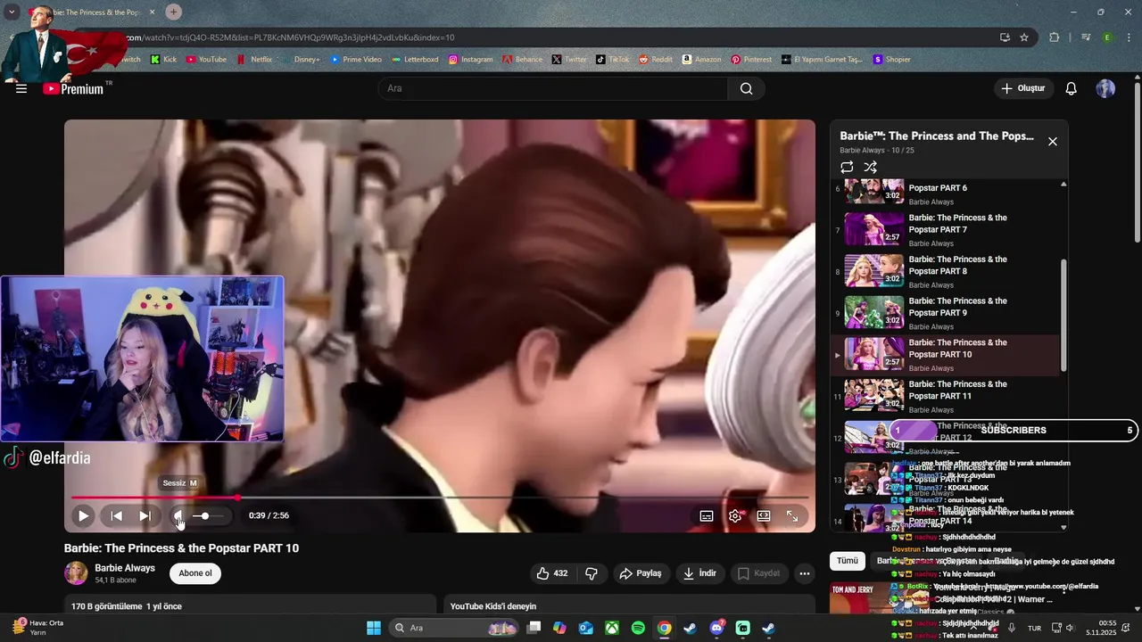Screen dimensions: 1142x642
Task: Enter fullscreen mode
Action: coord(792,515)
